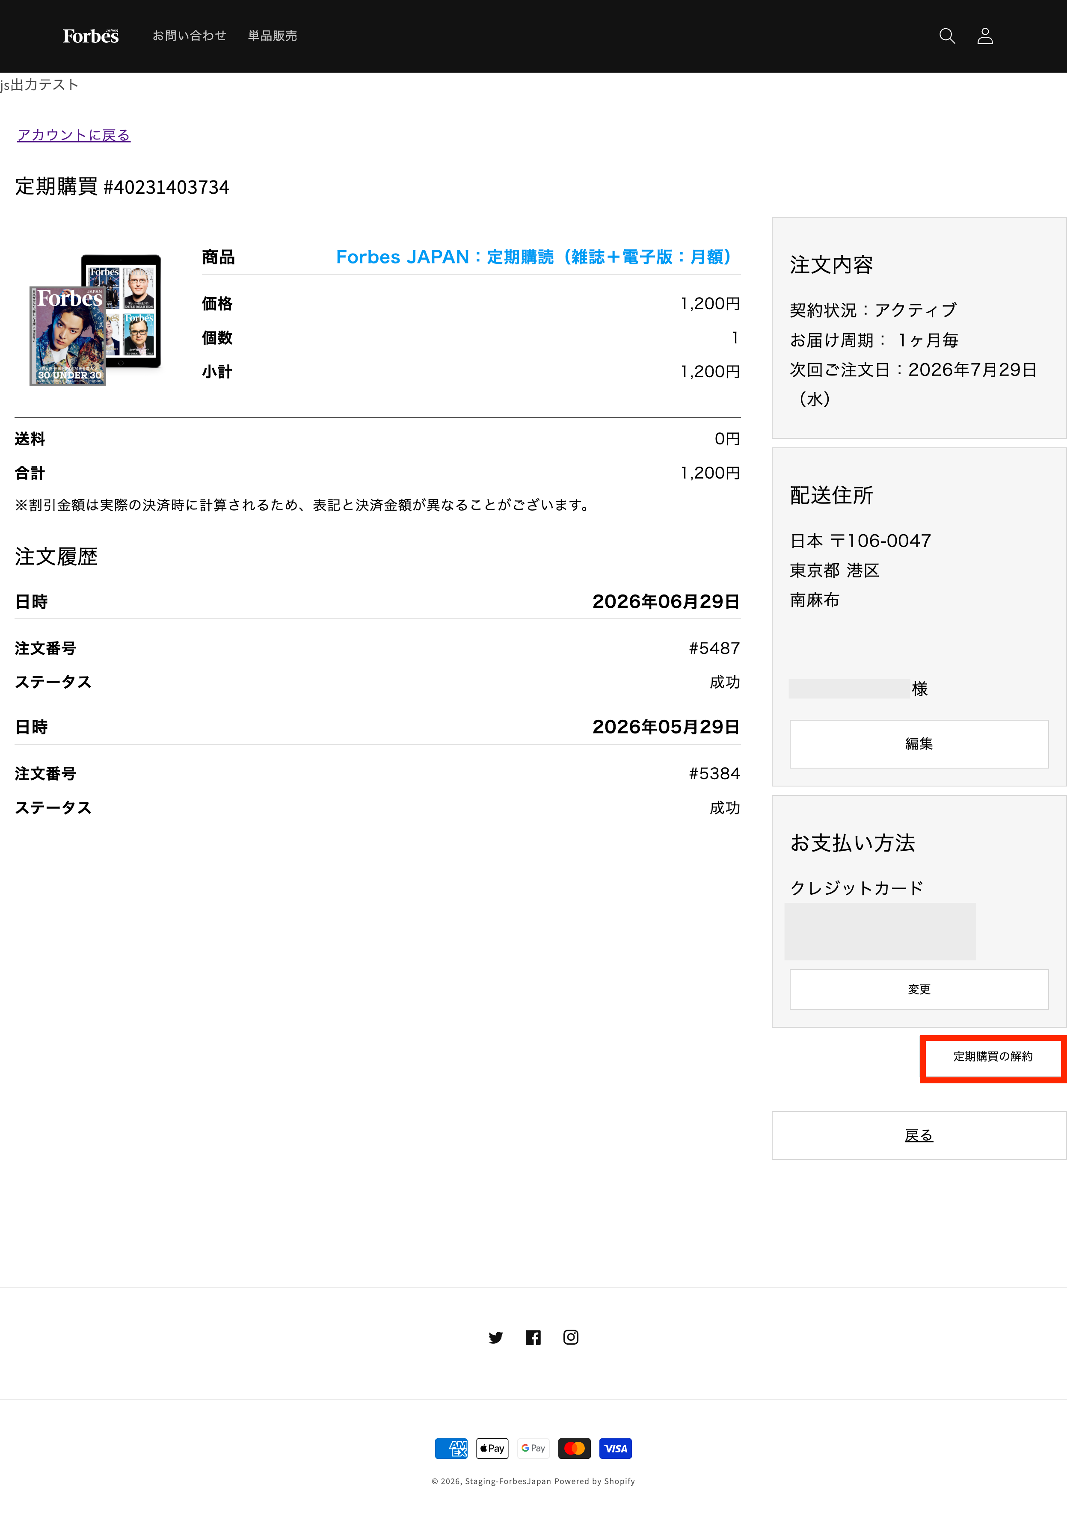Screen dimensions: 1067x1520
Task: Click the 定期購買 #40231403734 heading
Action: [x=122, y=187]
